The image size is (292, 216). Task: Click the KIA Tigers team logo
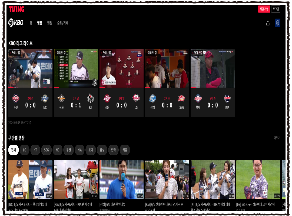(227, 99)
